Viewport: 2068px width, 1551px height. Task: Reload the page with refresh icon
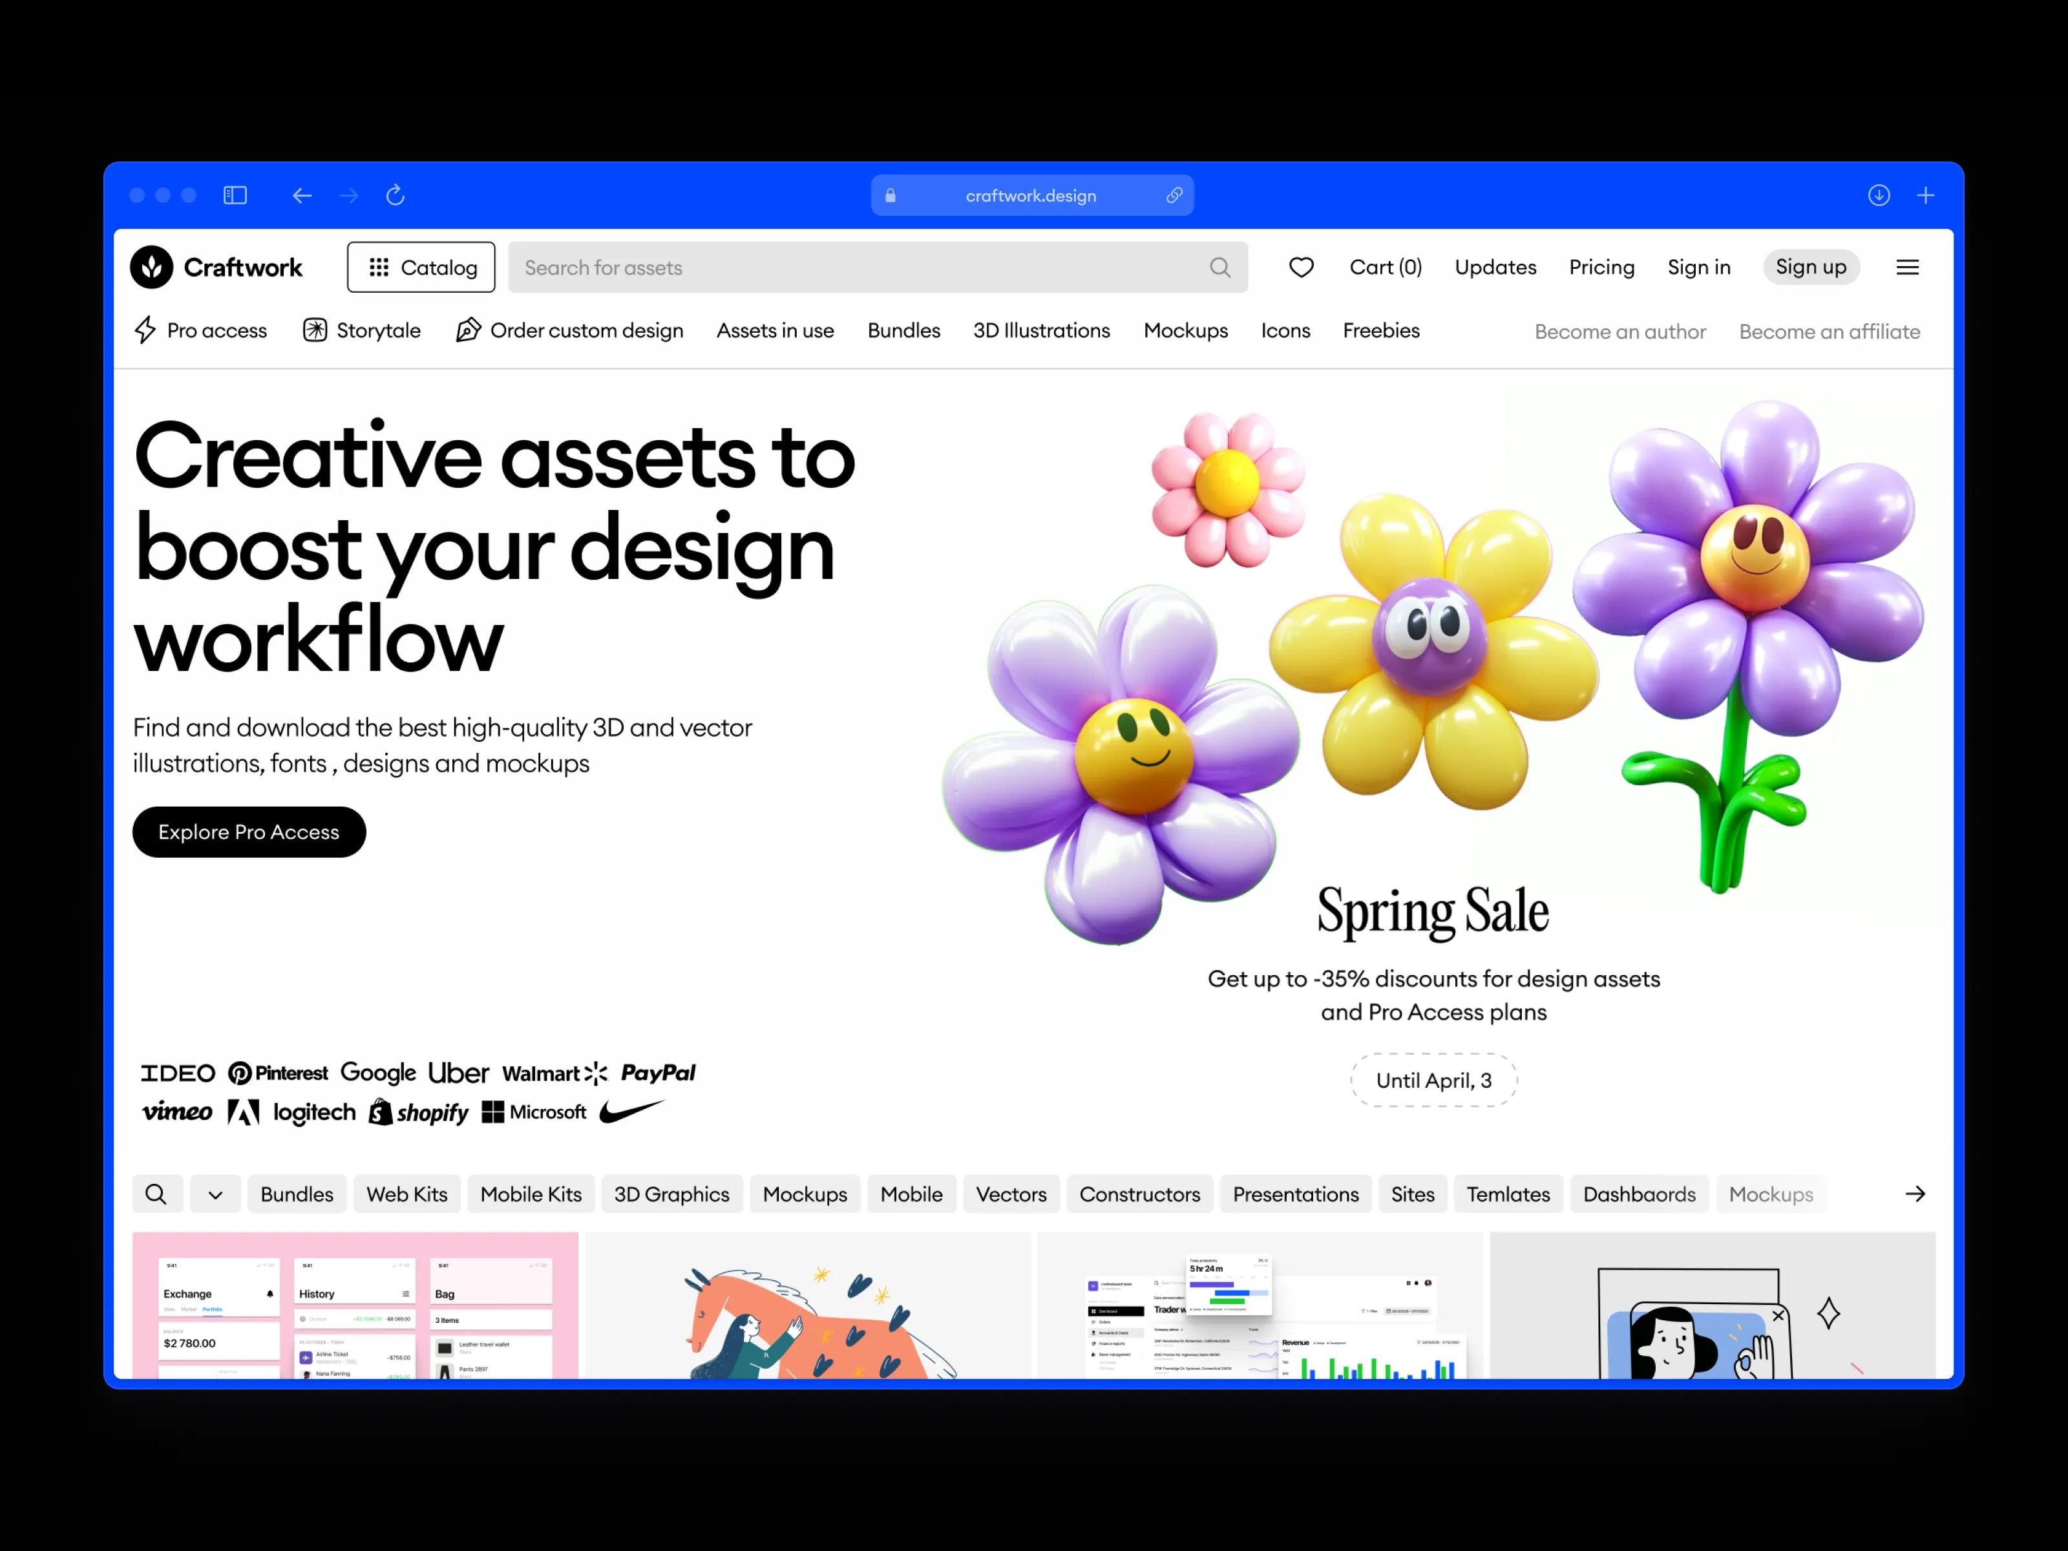[x=396, y=195]
